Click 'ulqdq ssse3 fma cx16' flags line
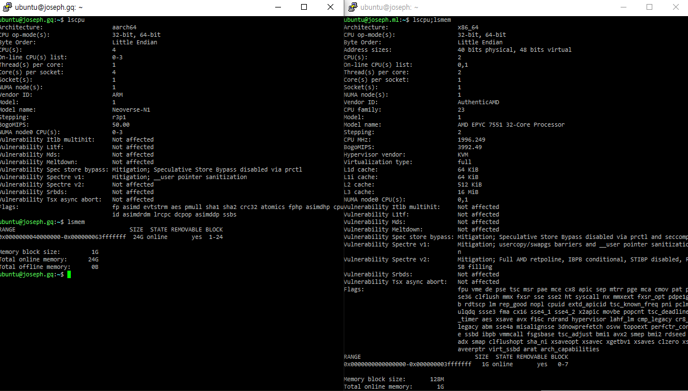Image resolution: width=688 pixels, height=391 pixels. (x=573, y=312)
